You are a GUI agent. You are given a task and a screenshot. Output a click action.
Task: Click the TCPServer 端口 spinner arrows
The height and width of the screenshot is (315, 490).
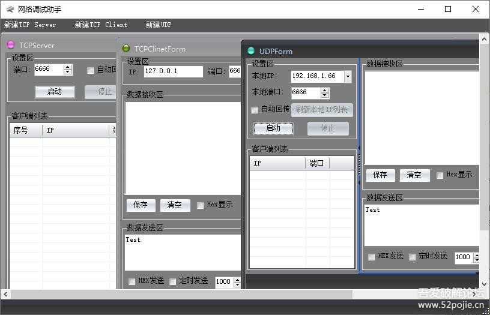click(67, 70)
